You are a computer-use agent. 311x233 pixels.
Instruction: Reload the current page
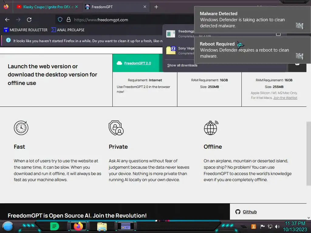[x=29, y=20]
